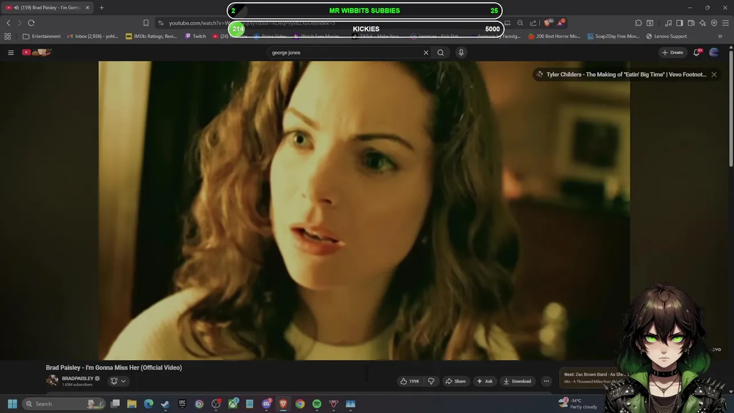Open the BRADPAISLEY channel avatar
The width and height of the screenshot is (734, 413).
(52, 381)
